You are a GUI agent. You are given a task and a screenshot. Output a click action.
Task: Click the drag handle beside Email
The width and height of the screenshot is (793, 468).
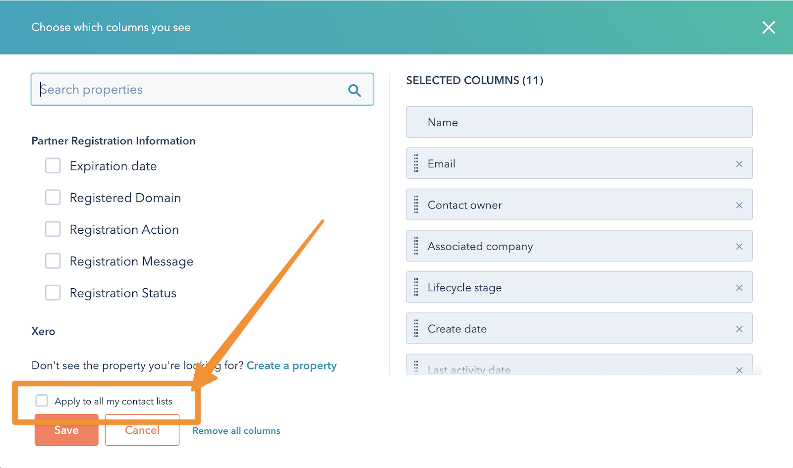(416, 163)
